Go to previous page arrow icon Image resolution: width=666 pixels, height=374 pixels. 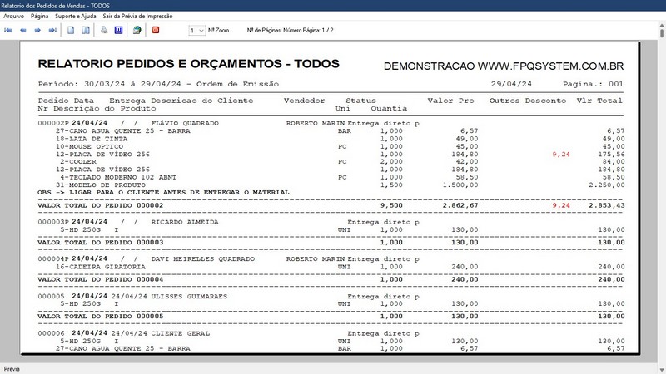click(23, 30)
